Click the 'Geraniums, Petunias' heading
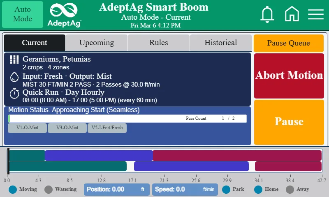329x197 pixels. click(57, 59)
